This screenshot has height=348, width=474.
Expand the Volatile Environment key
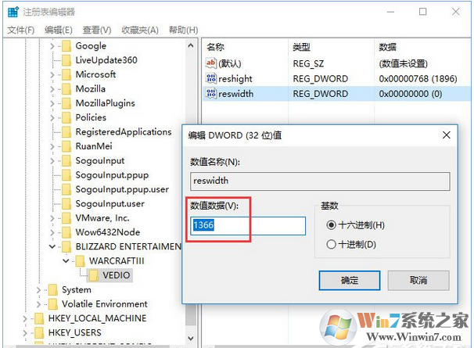(x=38, y=304)
